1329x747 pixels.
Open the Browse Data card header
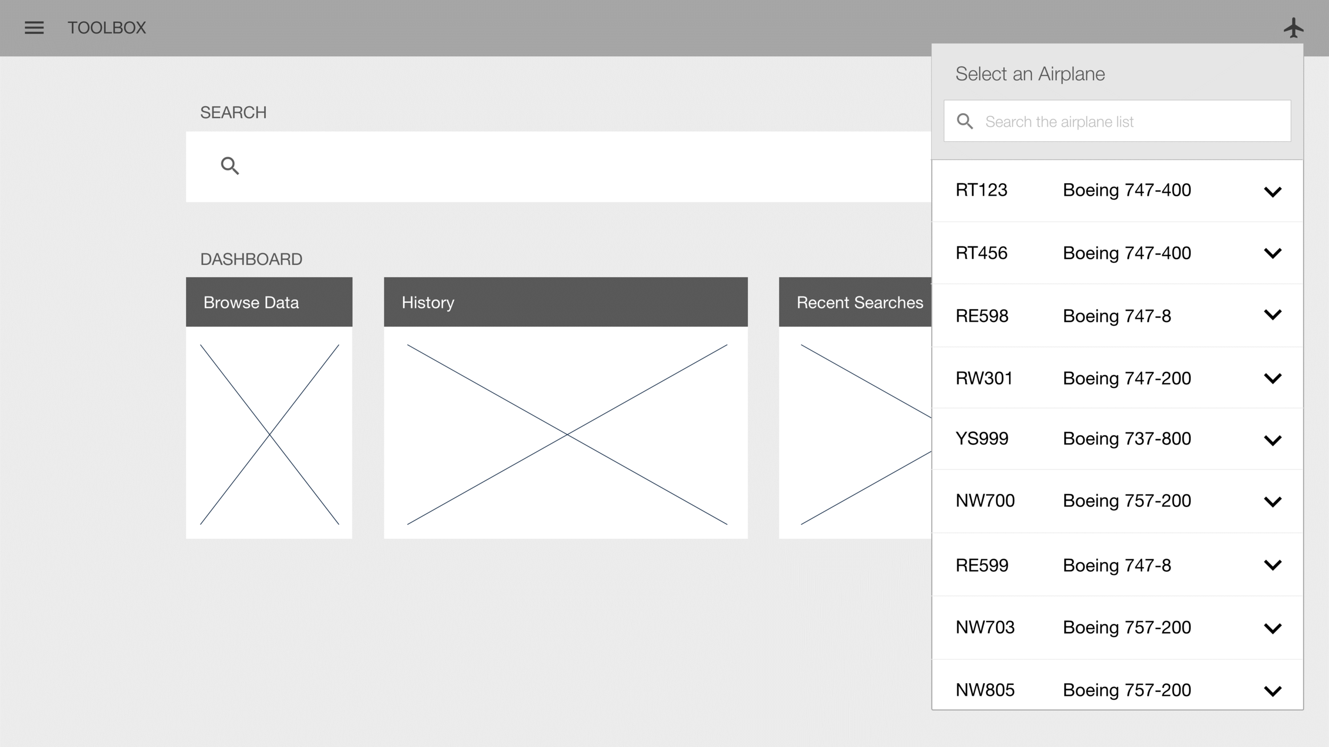click(x=269, y=302)
